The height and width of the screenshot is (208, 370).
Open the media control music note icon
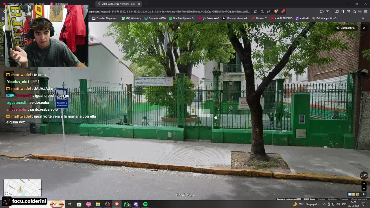pos(337,12)
